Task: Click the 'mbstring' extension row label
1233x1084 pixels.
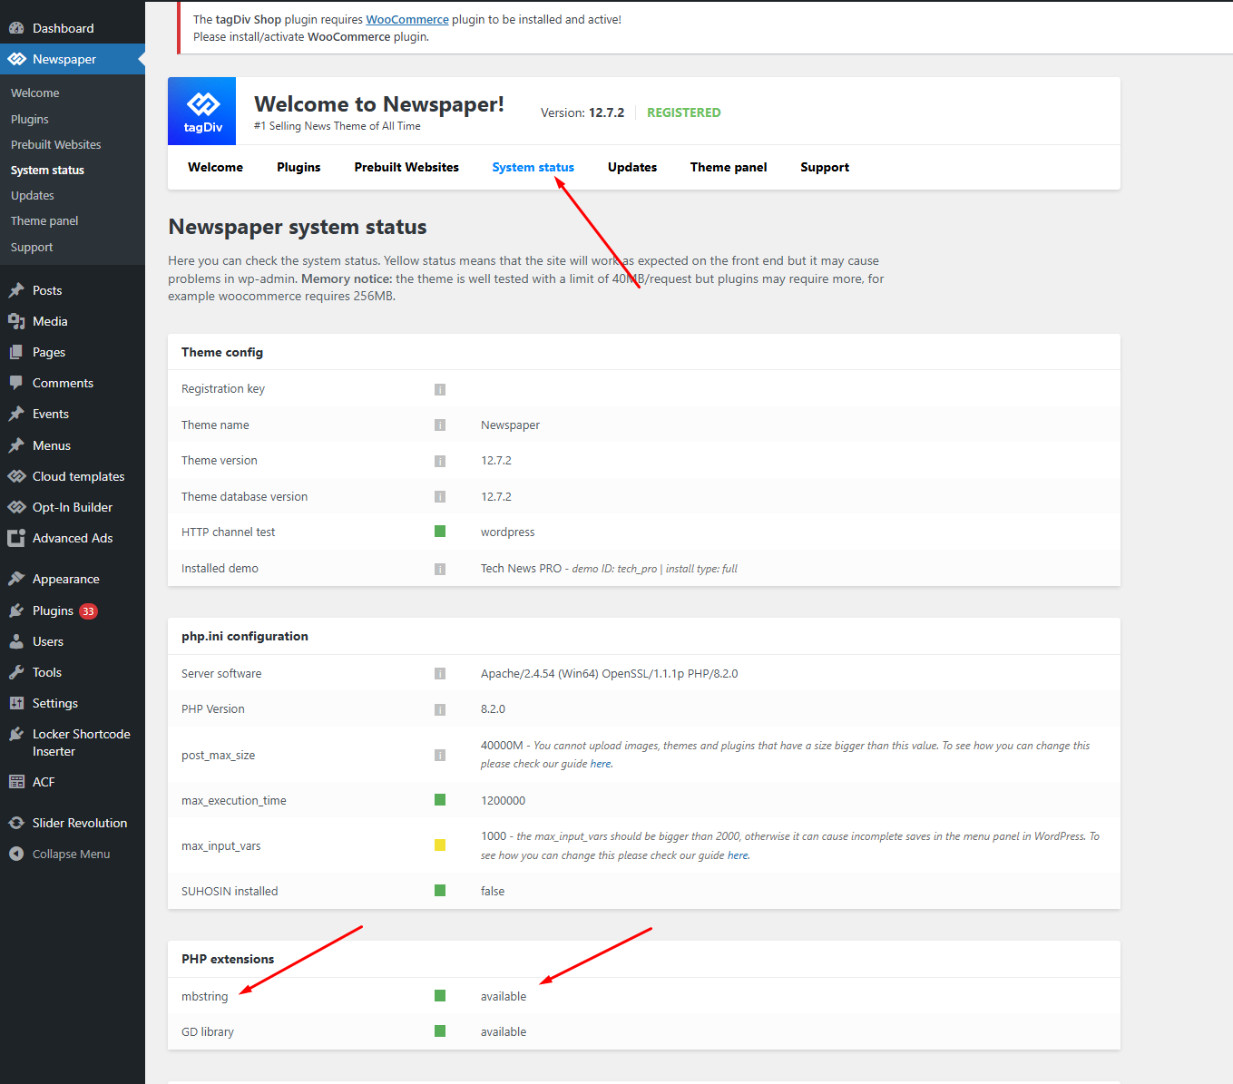Action: [205, 996]
